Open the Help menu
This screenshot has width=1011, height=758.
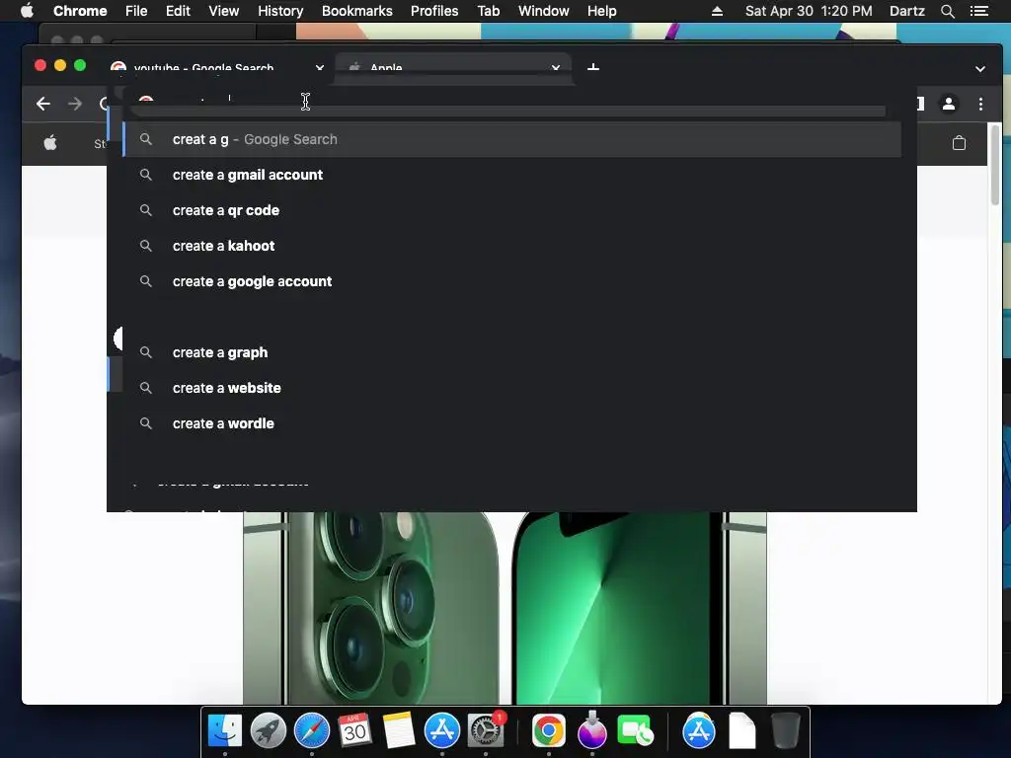(601, 11)
